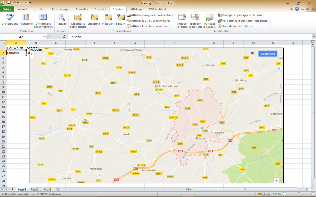Image resolution: width=316 pixels, height=197 pixels.
Task: Expand Suivi des modifications dropdown
Action: [253, 26]
